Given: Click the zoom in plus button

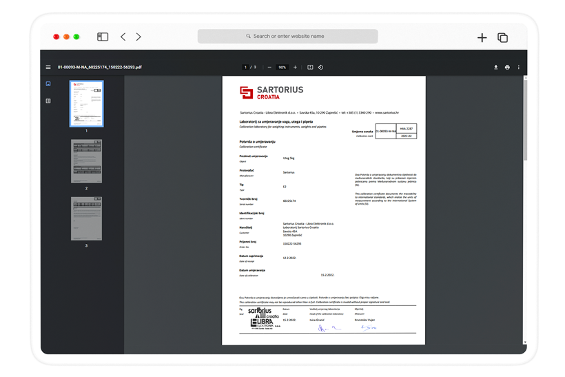Looking at the screenshot, I should [295, 68].
